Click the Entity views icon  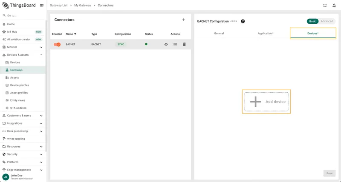(7, 100)
